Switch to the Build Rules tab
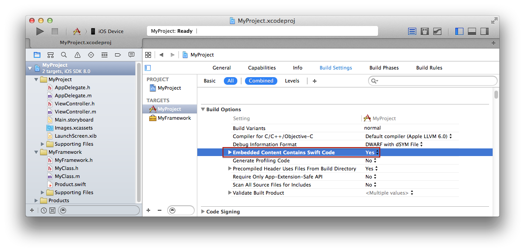Screen dimensions: 525x252 429,68
